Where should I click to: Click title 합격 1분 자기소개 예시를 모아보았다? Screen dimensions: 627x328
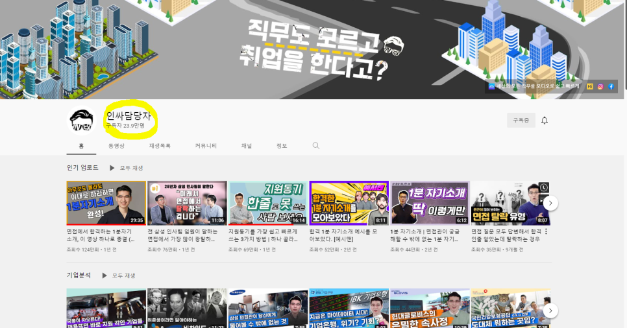click(x=343, y=235)
